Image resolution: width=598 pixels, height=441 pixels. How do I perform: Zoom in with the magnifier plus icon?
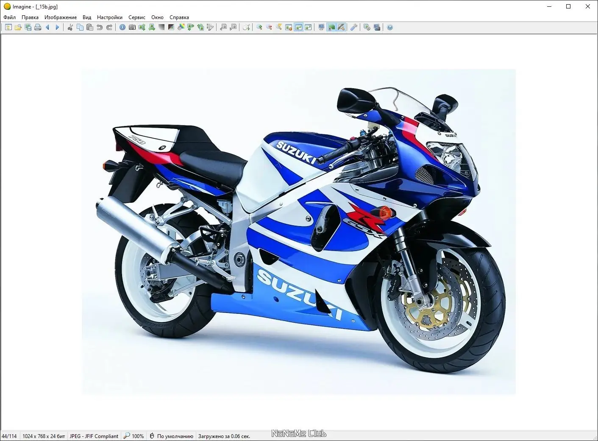tap(259, 28)
